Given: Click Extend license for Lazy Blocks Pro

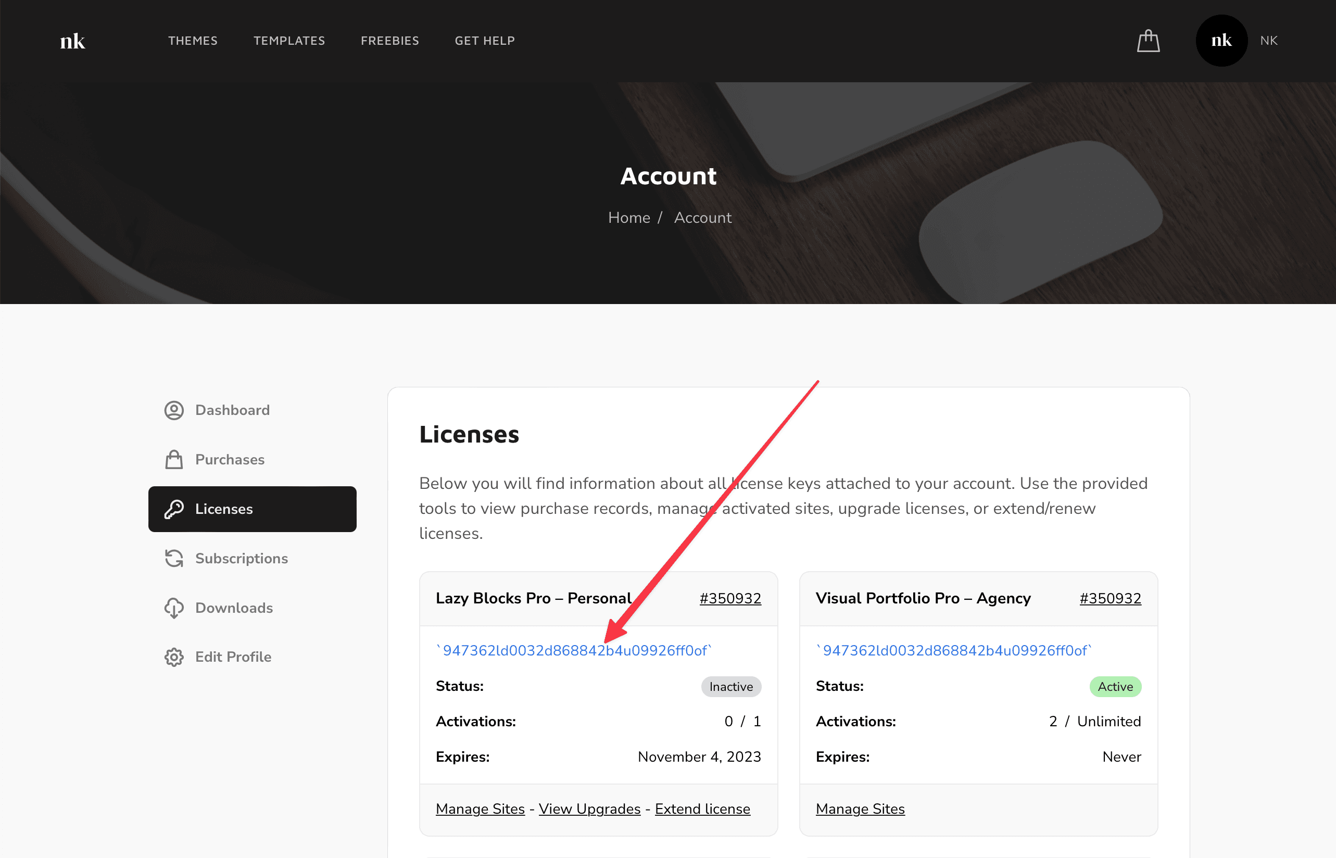Looking at the screenshot, I should click(x=702, y=809).
